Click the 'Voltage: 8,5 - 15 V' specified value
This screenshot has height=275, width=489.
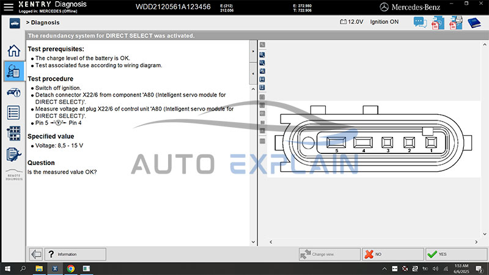(x=59, y=145)
